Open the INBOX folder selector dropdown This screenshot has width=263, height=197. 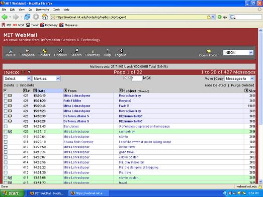pyautogui.click(x=238, y=53)
